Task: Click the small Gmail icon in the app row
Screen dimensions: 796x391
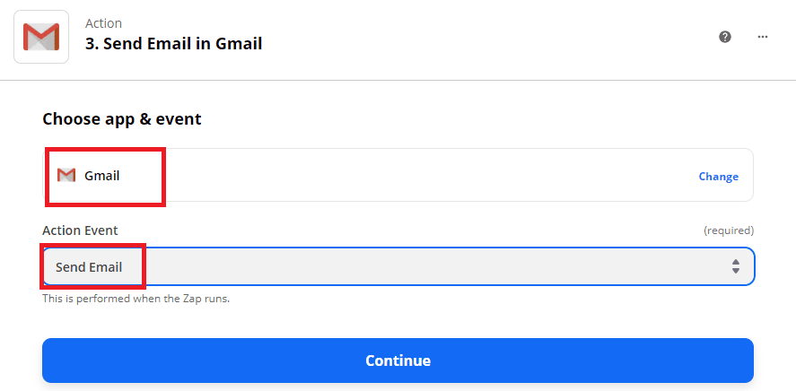Action: click(66, 176)
